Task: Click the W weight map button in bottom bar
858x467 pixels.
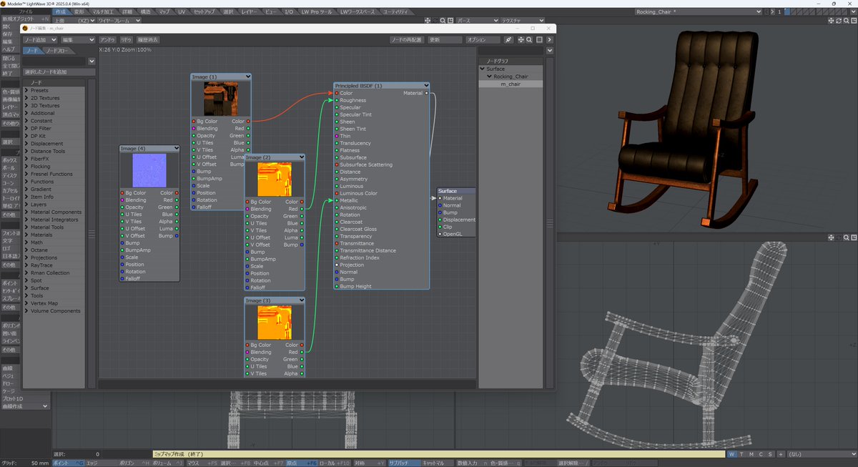Action: (732, 454)
